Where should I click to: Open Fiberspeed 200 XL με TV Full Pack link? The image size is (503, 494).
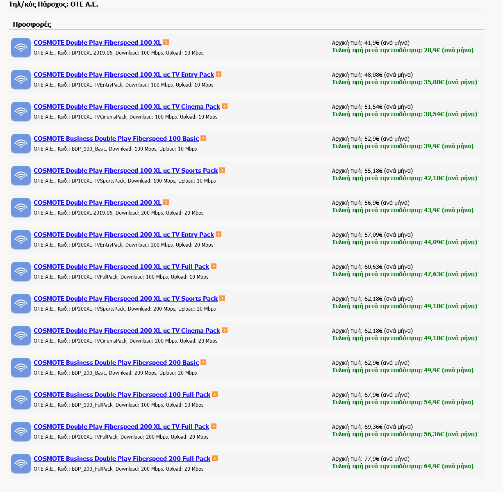coord(121,427)
